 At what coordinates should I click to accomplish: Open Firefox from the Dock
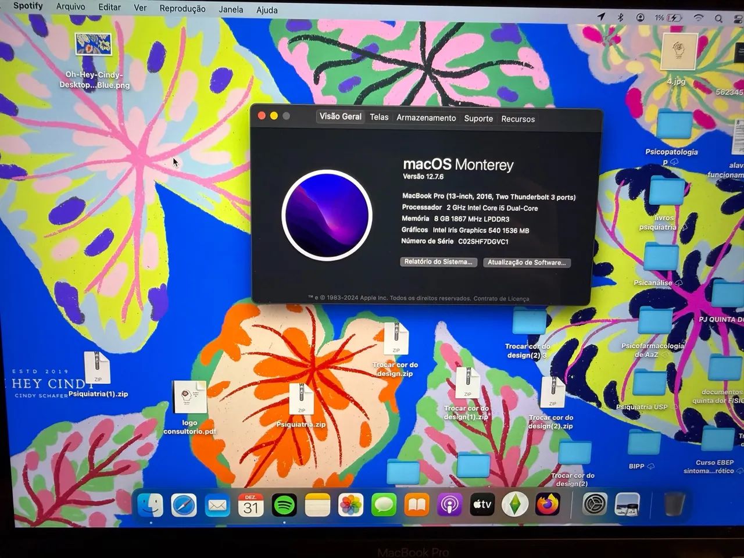548,505
